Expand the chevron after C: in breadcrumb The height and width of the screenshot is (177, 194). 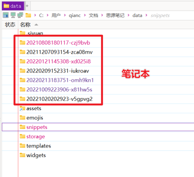point(47,15)
